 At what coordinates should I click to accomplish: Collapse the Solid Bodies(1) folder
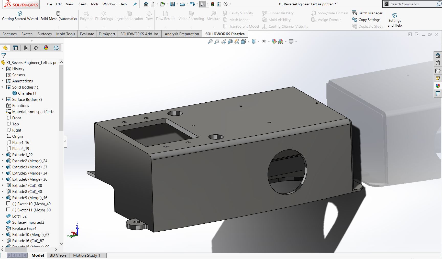click(3, 87)
